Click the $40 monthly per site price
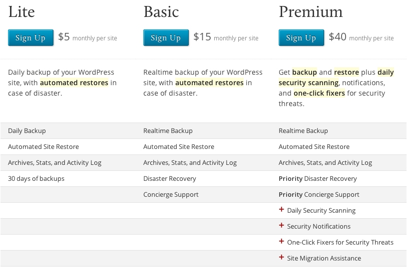Image resolution: width=407 pixels, height=267 pixels. (x=361, y=37)
